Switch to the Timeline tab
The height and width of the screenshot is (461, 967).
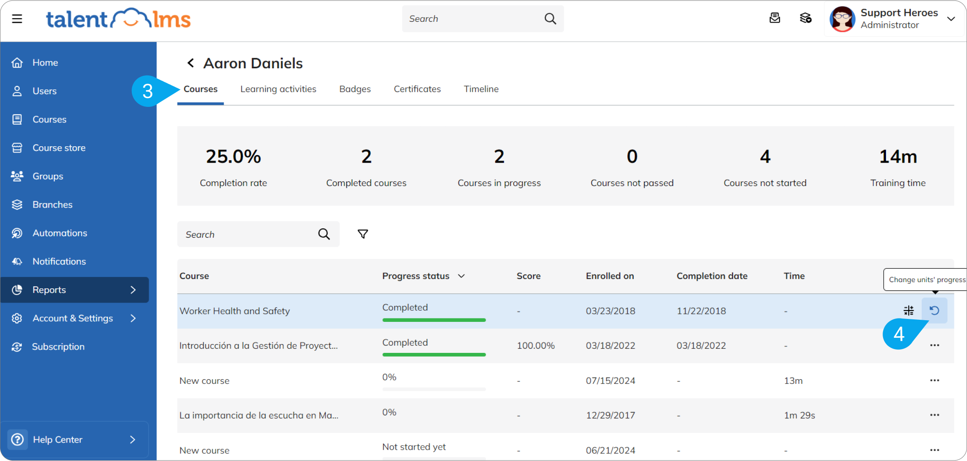[x=481, y=89]
